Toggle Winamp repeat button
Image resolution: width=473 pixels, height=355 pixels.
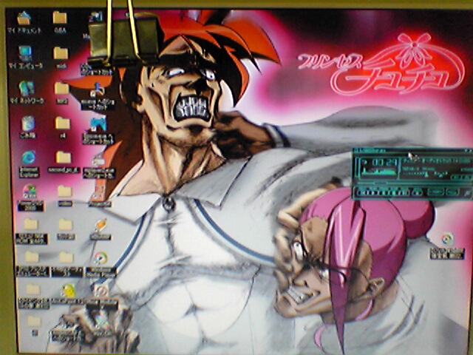pos(452,192)
